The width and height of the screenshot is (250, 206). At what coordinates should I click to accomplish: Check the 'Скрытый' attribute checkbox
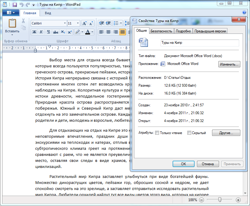(189, 133)
